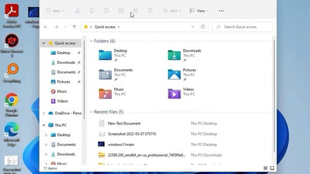This screenshot has height=174, width=310.
Task: Select Everything desktop shortcut
Action: (12, 73)
